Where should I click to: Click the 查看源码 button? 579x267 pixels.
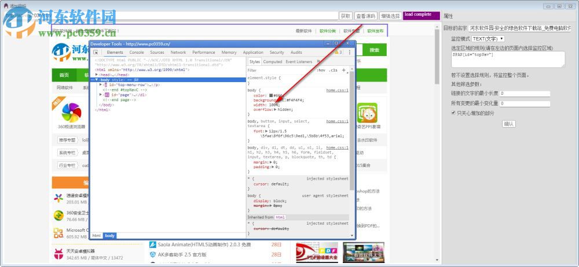[365, 16]
